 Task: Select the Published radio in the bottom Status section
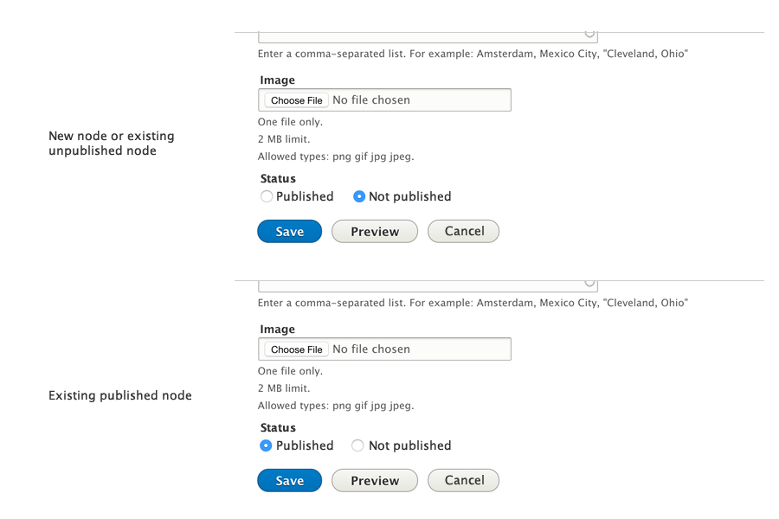tap(267, 445)
